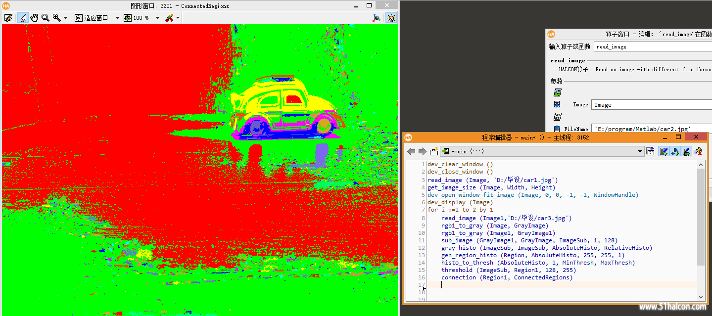
Task: Click the 适应窗口 fit window icon
Action: (x=79, y=18)
